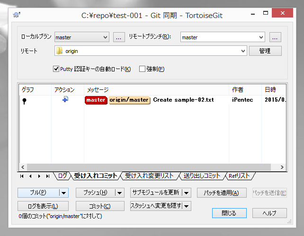Click the 管理 manage remotes button
Screen dimensions: 304x236
(x=265, y=51)
